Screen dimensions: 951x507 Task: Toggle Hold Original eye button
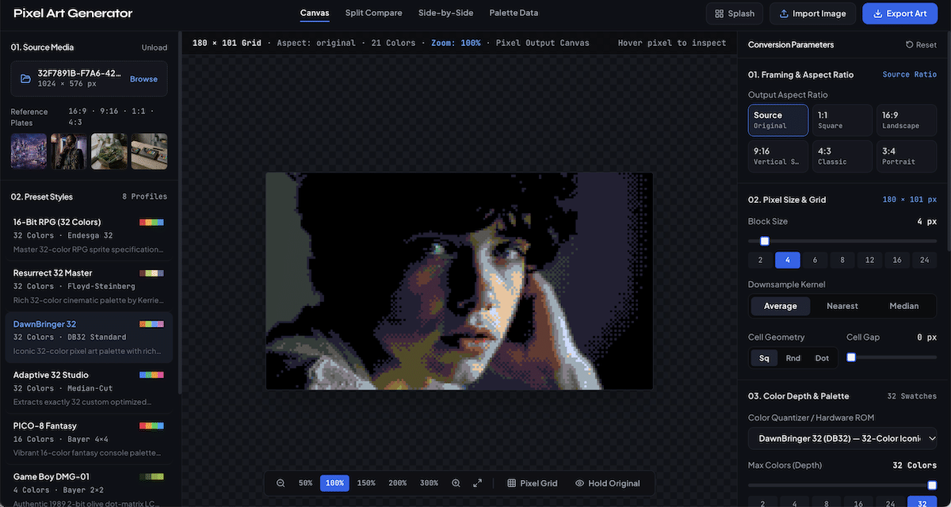tap(608, 483)
